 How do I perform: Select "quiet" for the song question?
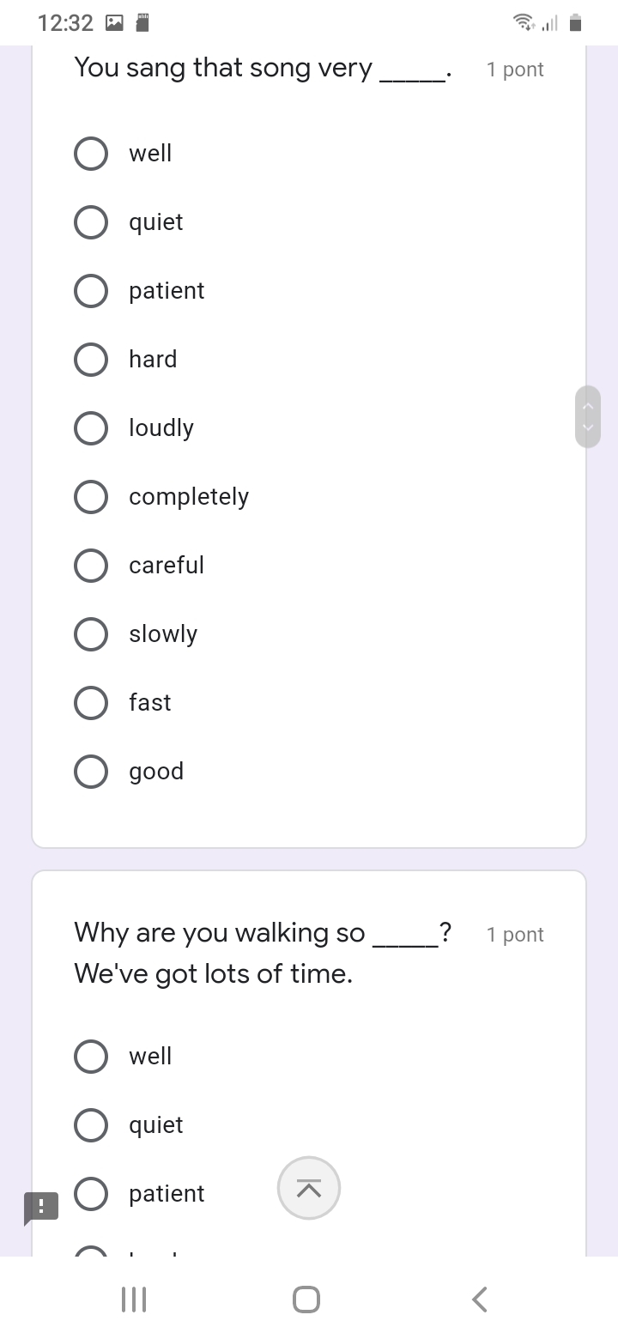[x=91, y=222]
